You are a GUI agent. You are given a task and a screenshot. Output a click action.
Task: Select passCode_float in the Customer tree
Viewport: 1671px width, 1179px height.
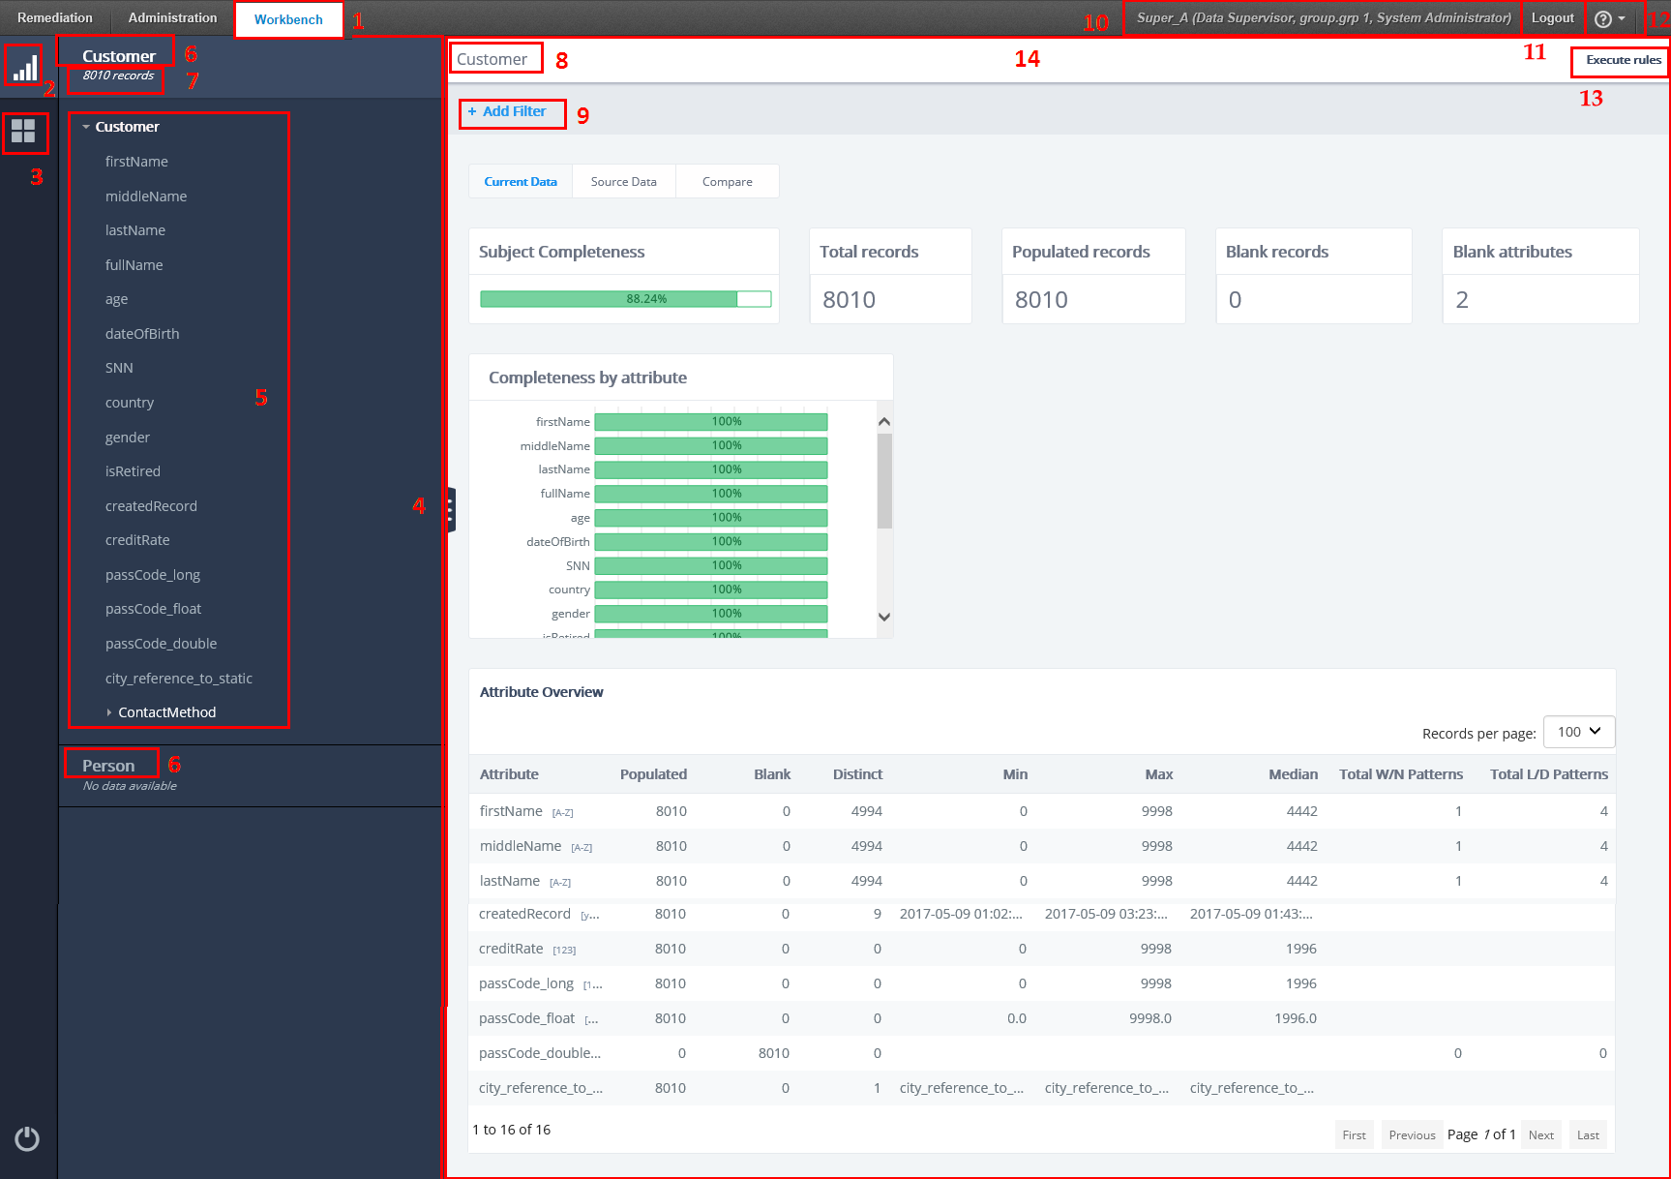(x=153, y=609)
